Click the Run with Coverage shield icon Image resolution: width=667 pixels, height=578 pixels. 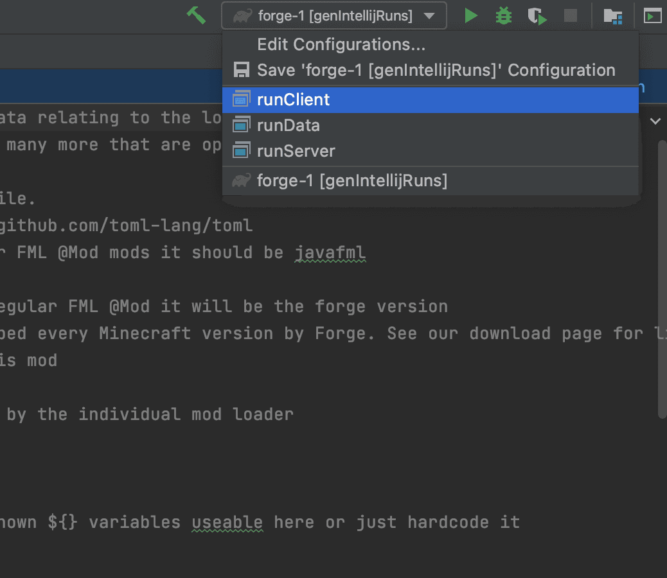point(537,16)
